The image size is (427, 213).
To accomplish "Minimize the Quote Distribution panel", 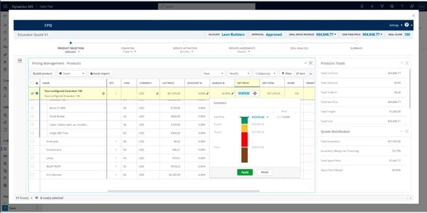I will point(402,131).
